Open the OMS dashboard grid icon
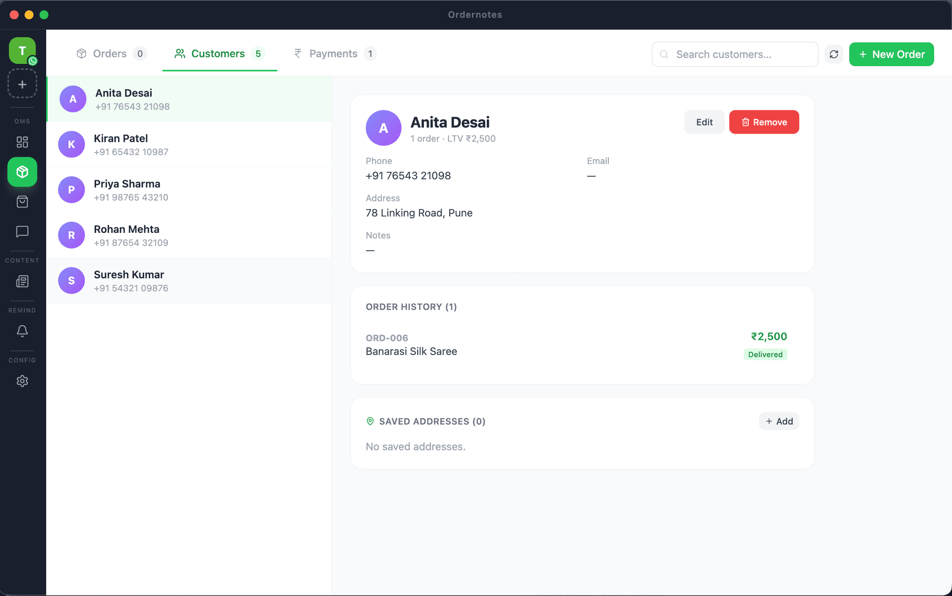952x596 pixels. [x=22, y=142]
